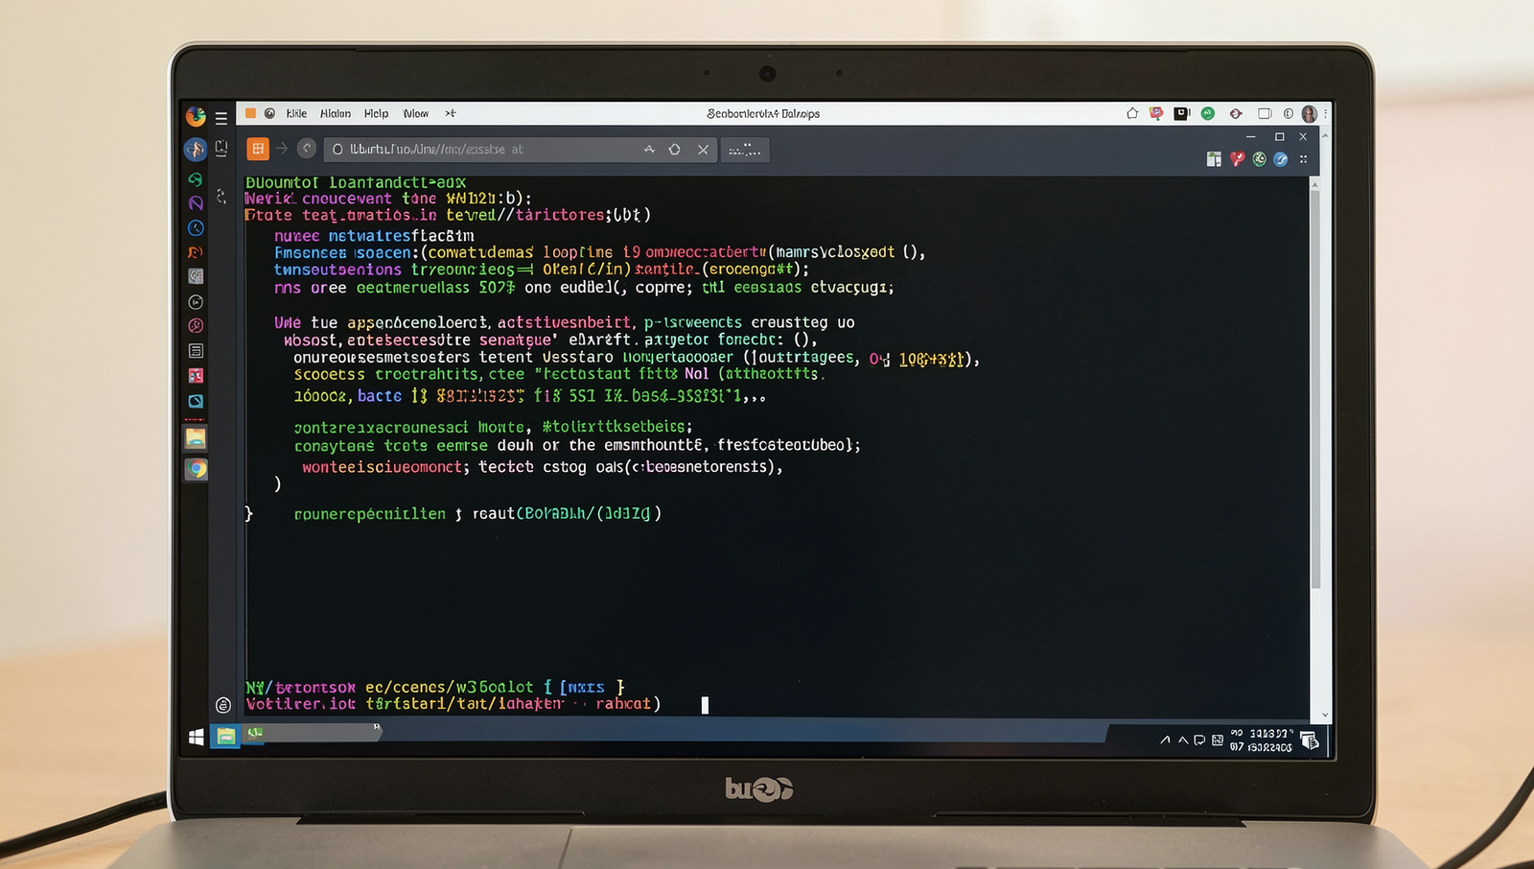Click the green round icon beside the heart
1534x869 pixels.
[1259, 159]
